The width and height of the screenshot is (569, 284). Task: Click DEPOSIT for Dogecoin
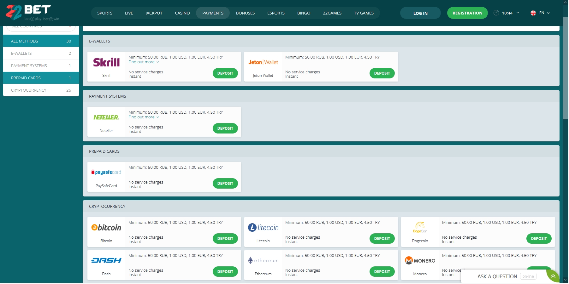point(539,239)
